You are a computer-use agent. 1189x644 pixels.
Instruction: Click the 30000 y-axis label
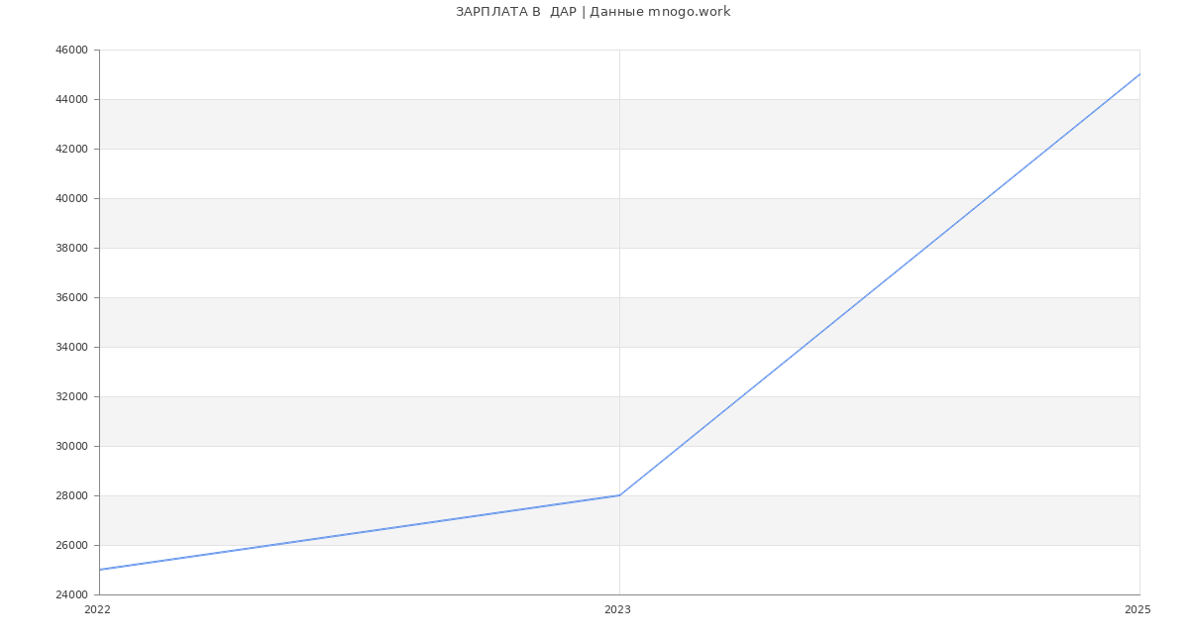[72, 446]
